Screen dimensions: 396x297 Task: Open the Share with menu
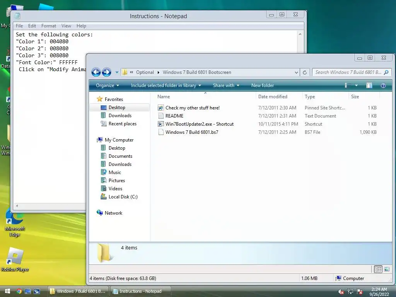226,85
